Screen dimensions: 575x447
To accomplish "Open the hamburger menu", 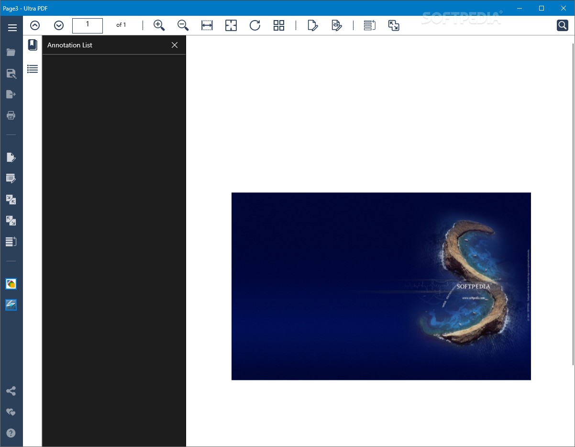I will tap(12, 27).
